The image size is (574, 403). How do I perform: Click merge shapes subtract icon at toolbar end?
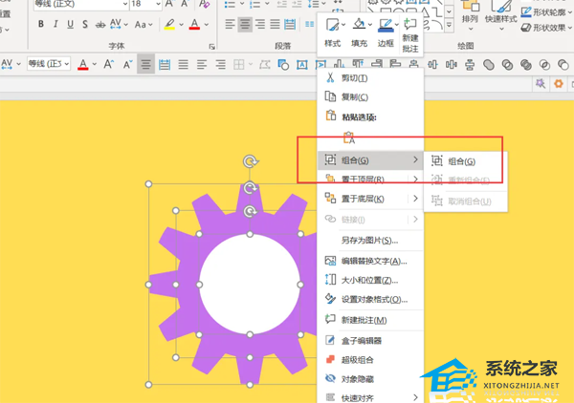click(x=563, y=65)
